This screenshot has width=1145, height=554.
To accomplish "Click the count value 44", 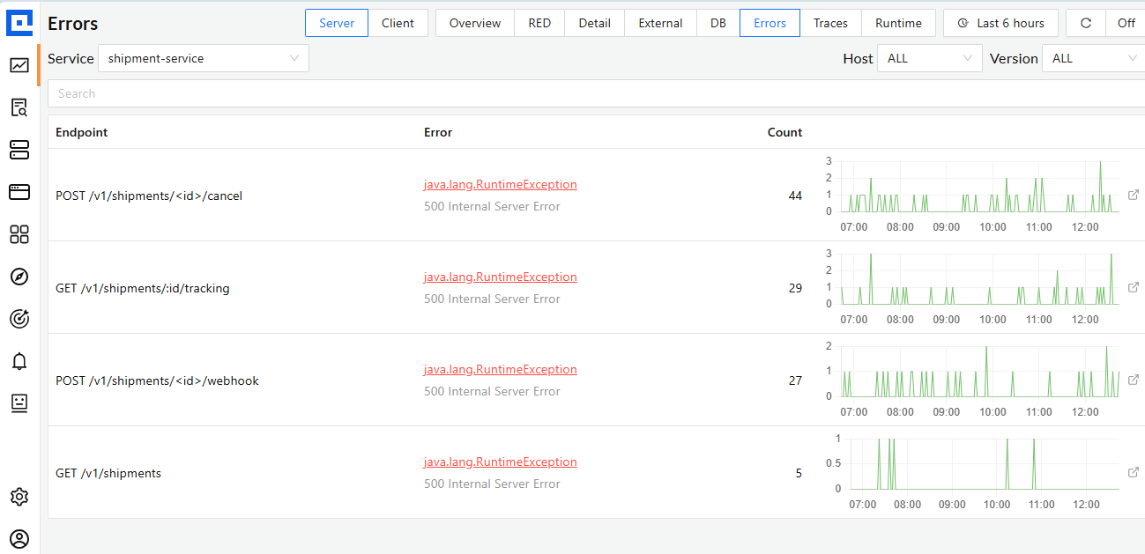I will (795, 196).
